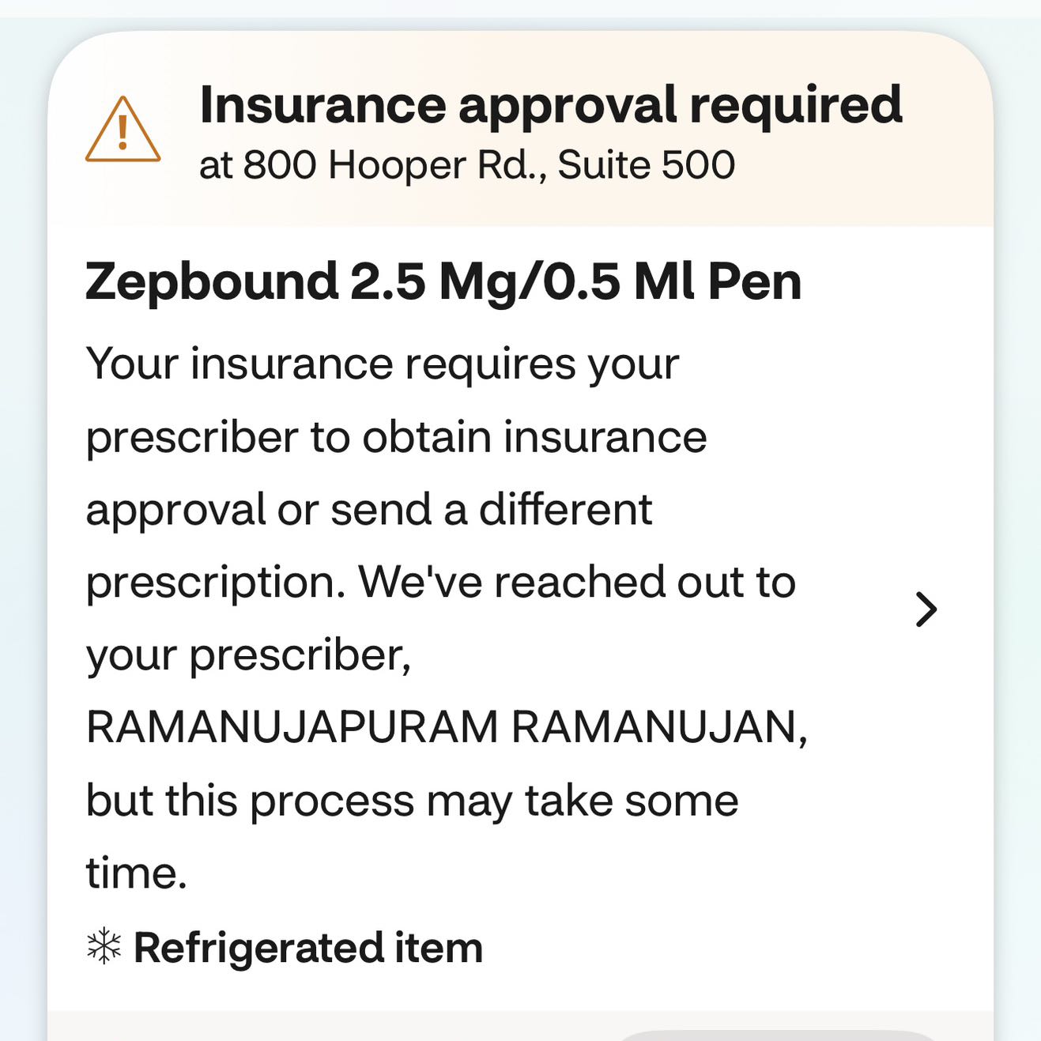Open details with the right chevron arrow
The width and height of the screenshot is (1041, 1041).
(x=926, y=609)
